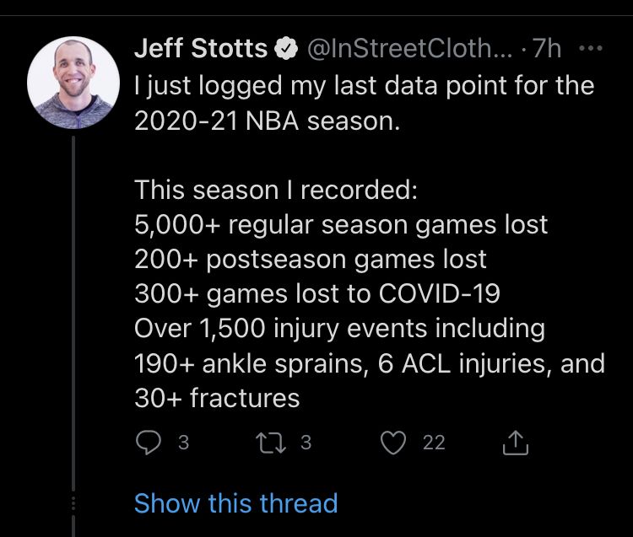Click the retweet count of 3
The image size is (633, 537).
pyautogui.click(x=306, y=443)
